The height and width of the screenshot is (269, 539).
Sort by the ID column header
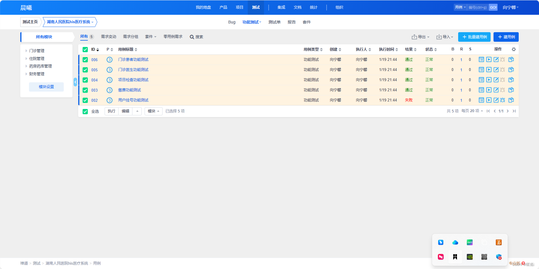95,50
